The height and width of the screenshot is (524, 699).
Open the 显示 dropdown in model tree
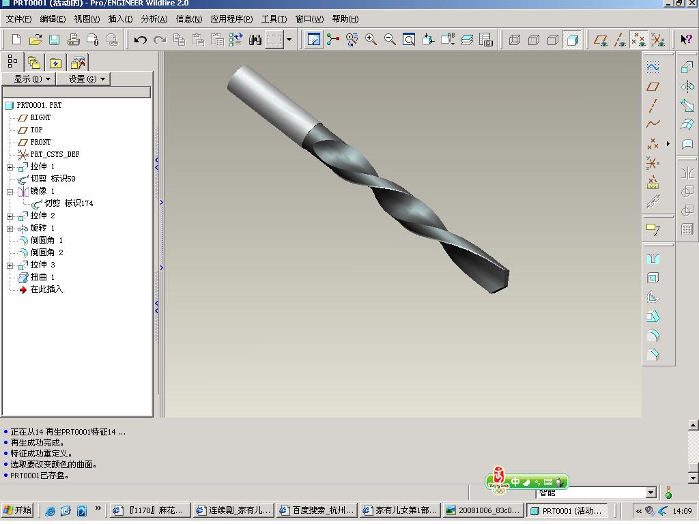[29, 79]
